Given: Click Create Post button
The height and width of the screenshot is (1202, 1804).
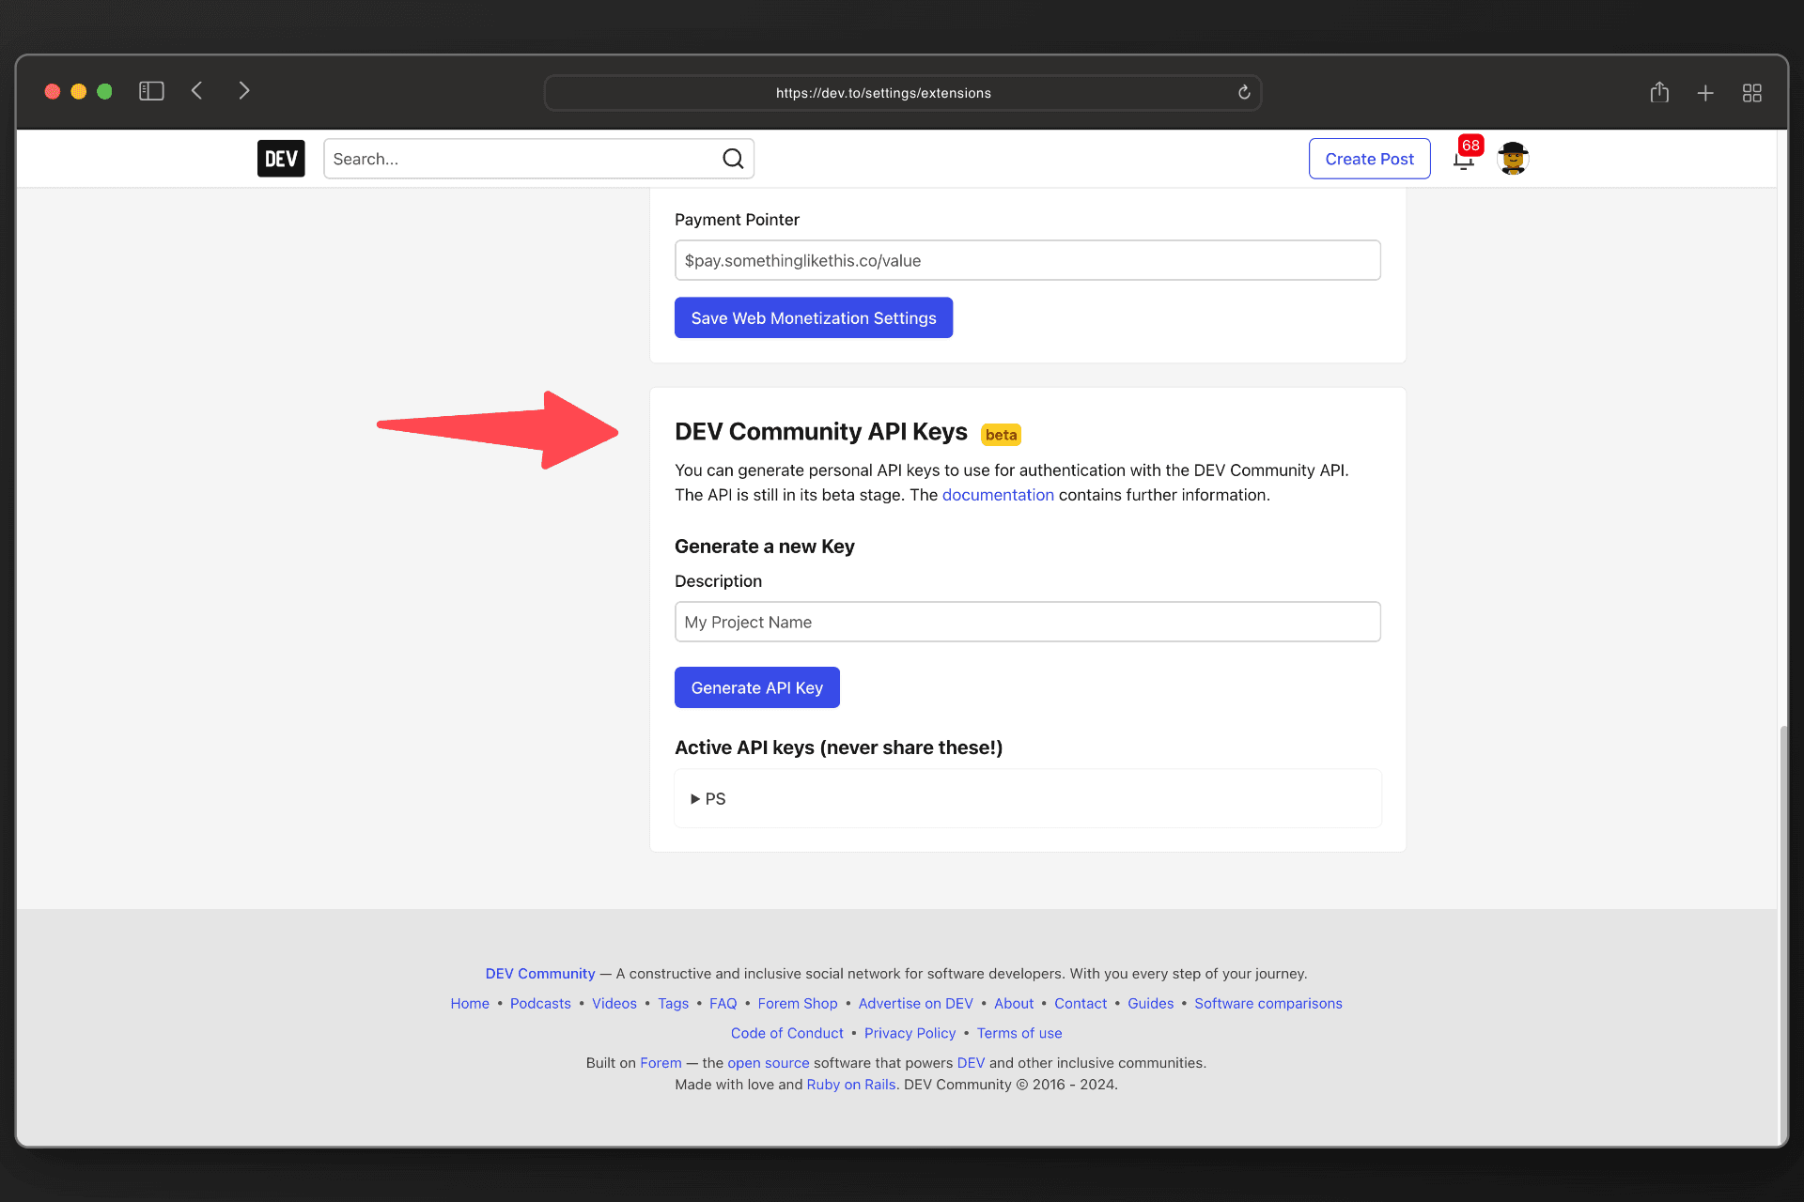Looking at the screenshot, I should 1369,159.
